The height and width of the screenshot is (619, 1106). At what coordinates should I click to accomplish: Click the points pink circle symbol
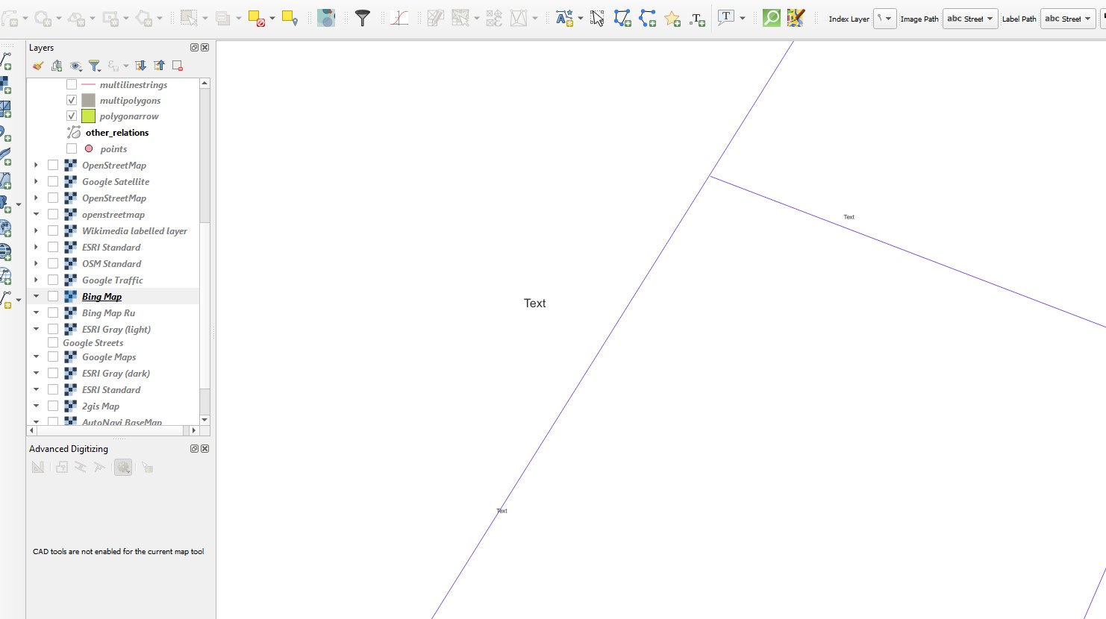pyautogui.click(x=89, y=148)
